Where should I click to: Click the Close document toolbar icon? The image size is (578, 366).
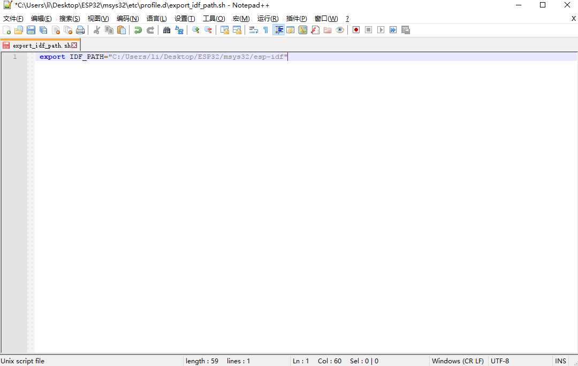pos(56,30)
